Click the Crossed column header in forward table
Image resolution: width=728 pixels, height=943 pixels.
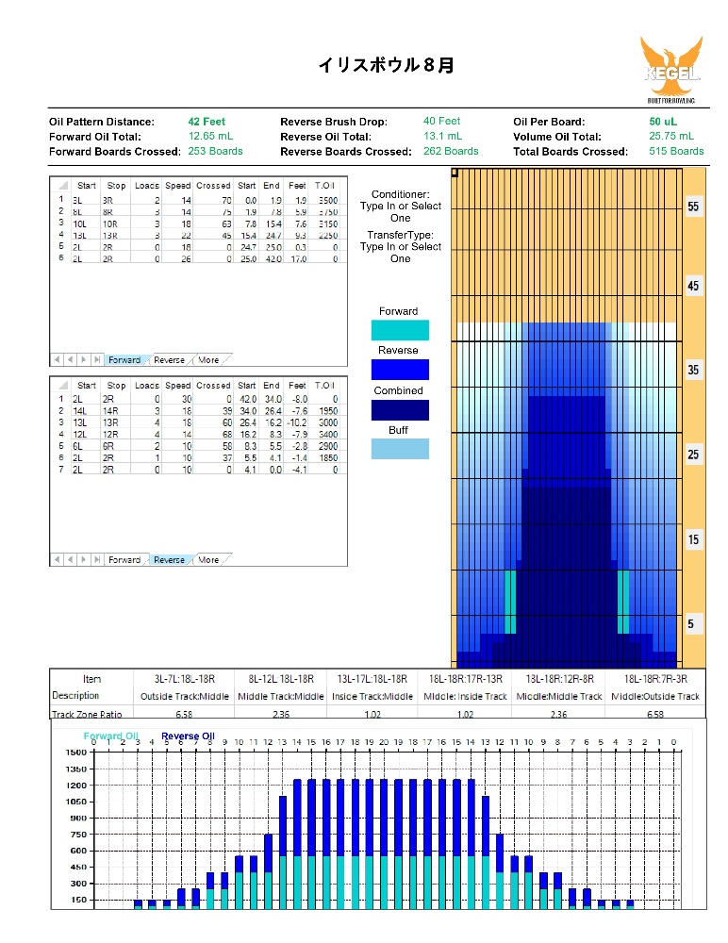(x=213, y=185)
